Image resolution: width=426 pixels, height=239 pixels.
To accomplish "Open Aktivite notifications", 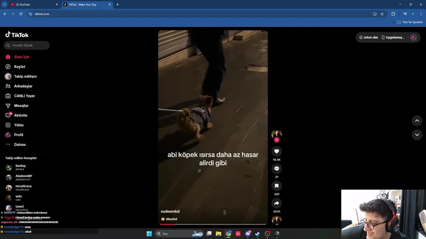I will coord(16,115).
